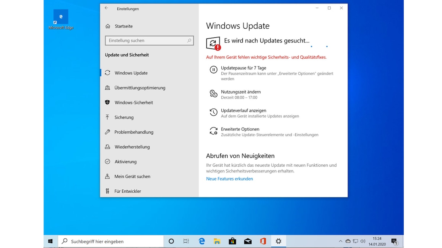Focus the Einstellung suchen search field

pos(149,40)
